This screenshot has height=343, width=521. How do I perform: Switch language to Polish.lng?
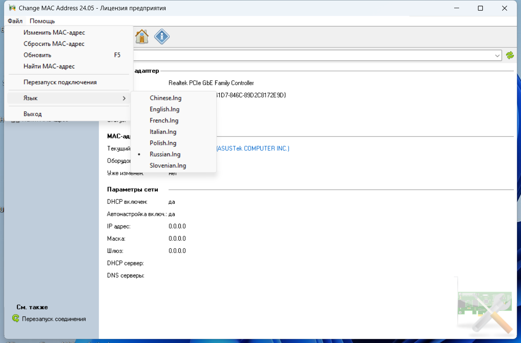[173, 143]
